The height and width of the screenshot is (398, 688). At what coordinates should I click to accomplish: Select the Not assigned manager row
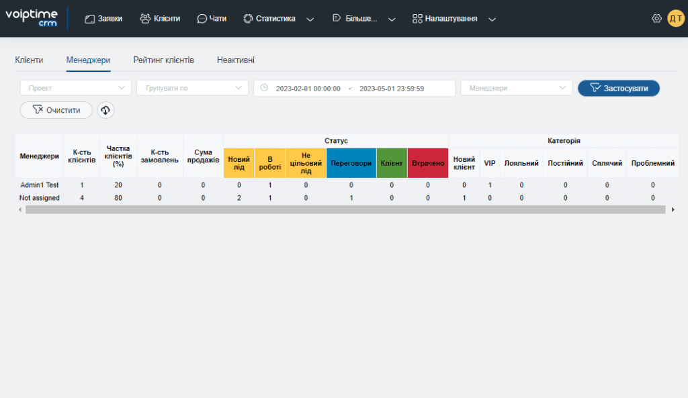347,198
